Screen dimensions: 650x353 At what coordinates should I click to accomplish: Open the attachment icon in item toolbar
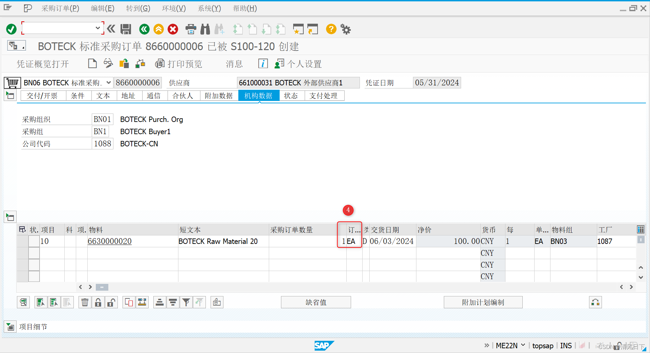(x=217, y=302)
